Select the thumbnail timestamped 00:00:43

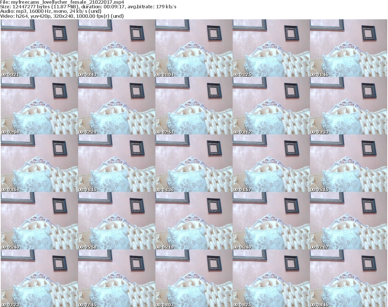(117, 48)
